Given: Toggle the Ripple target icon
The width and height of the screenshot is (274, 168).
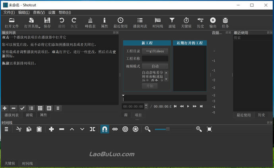Looking at the screenshot, I should (125, 129).
